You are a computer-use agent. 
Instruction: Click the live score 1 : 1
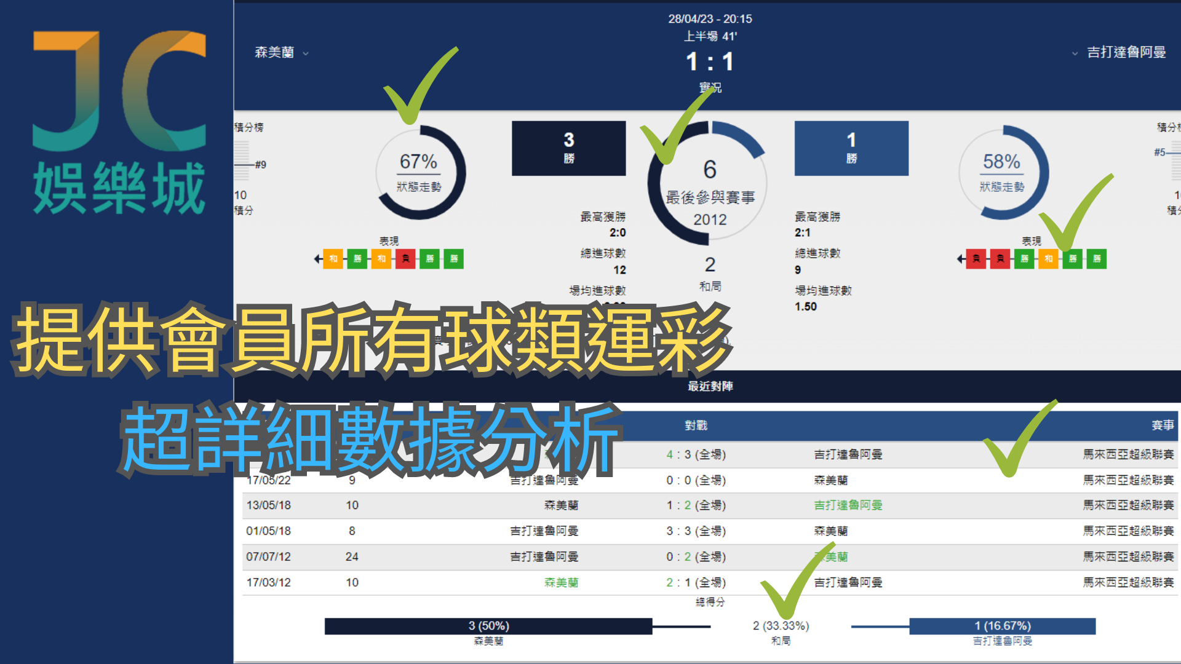(710, 61)
